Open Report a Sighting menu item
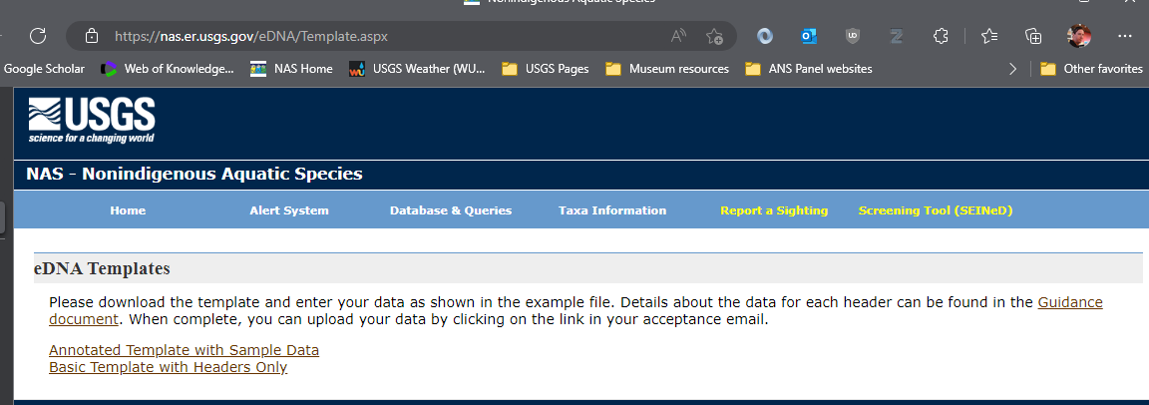Image resolution: width=1149 pixels, height=405 pixels. click(x=774, y=210)
